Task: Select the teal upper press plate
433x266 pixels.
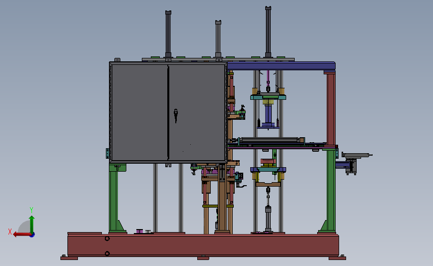Action: tap(268, 97)
